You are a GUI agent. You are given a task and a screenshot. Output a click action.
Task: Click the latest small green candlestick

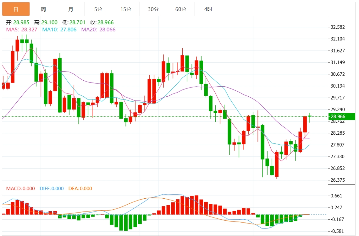pyautogui.click(x=310, y=116)
